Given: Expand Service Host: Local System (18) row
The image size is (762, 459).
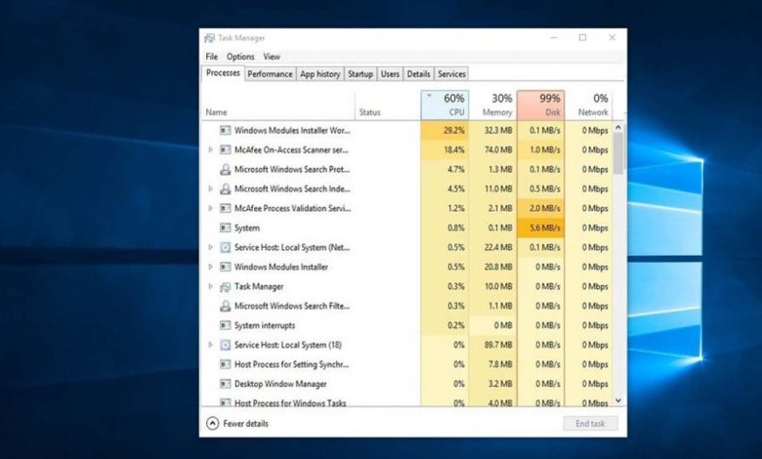Looking at the screenshot, I should tap(210, 345).
